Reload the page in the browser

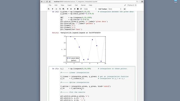point(47,2)
